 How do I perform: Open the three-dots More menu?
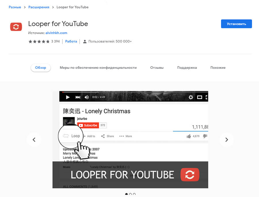tap(121, 136)
